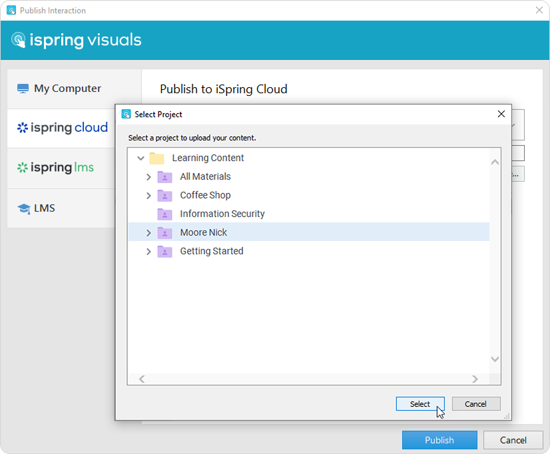Click the Getting Started folder icon
Screen dimensions: 550x454
point(164,251)
